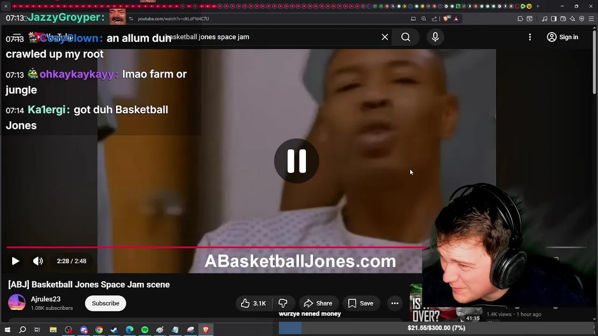Share the Basketball Jones video
This screenshot has width=598, height=336.
(x=318, y=303)
